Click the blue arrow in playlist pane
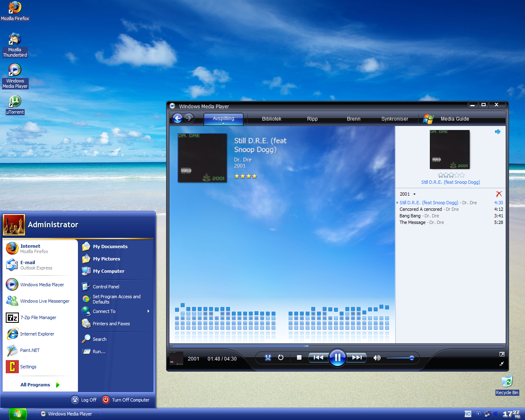Image resolution: width=525 pixels, height=420 pixels. point(498,132)
